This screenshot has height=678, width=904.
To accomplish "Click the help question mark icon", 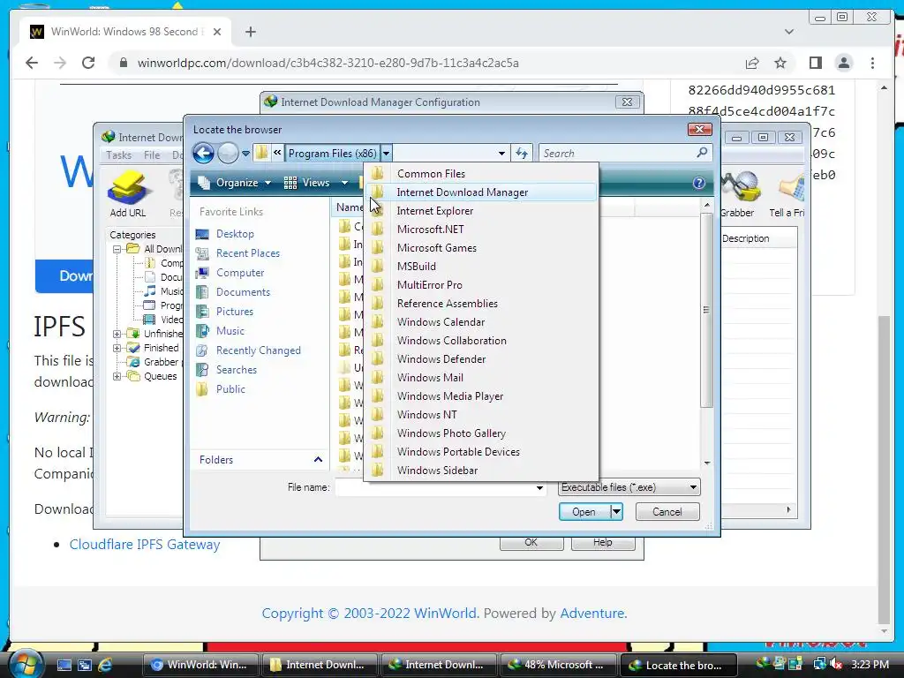I will click(x=699, y=183).
